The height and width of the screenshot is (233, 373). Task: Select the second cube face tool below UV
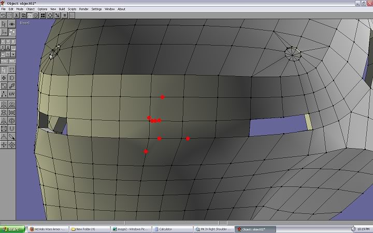tap(11, 105)
